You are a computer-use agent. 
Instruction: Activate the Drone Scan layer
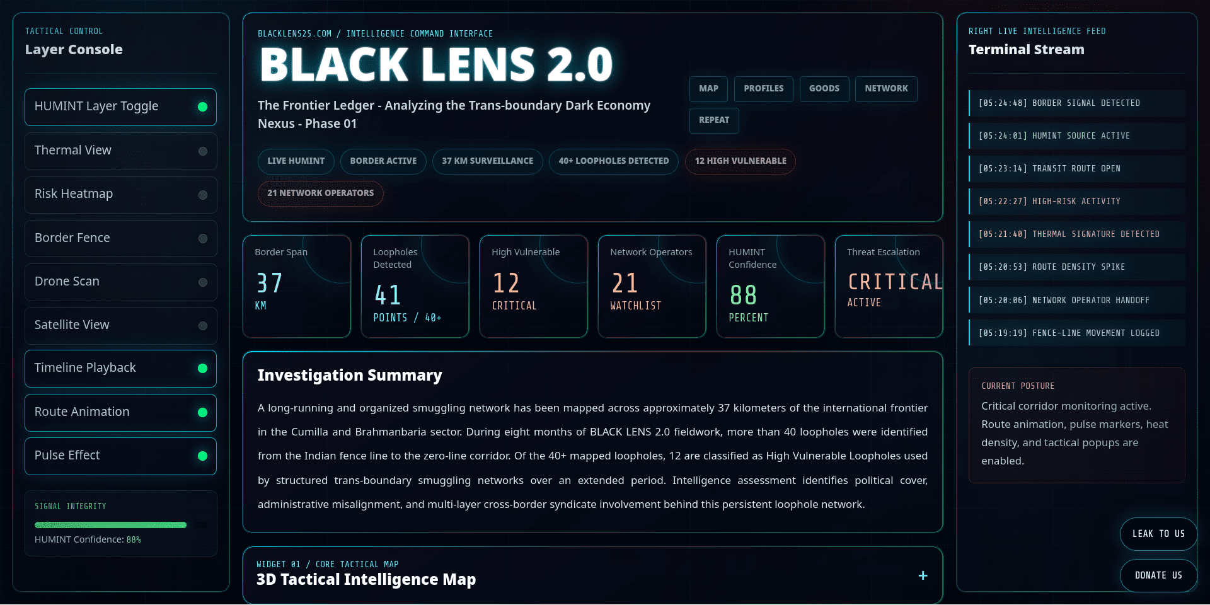(120, 282)
